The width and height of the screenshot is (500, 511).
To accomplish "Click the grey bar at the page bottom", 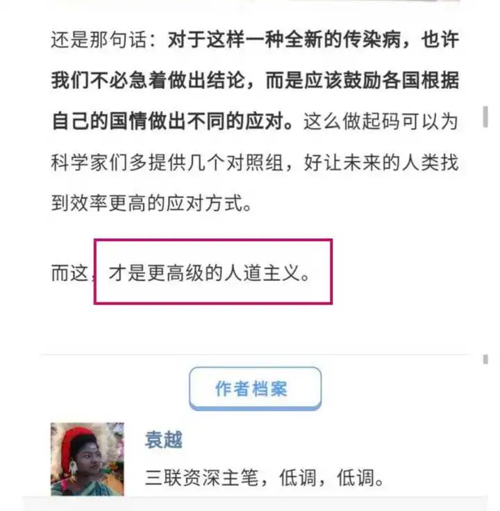I will coord(256,504).
